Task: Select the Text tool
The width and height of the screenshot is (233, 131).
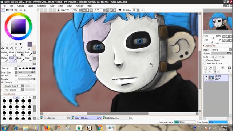Action: click(x=20, y=44)
